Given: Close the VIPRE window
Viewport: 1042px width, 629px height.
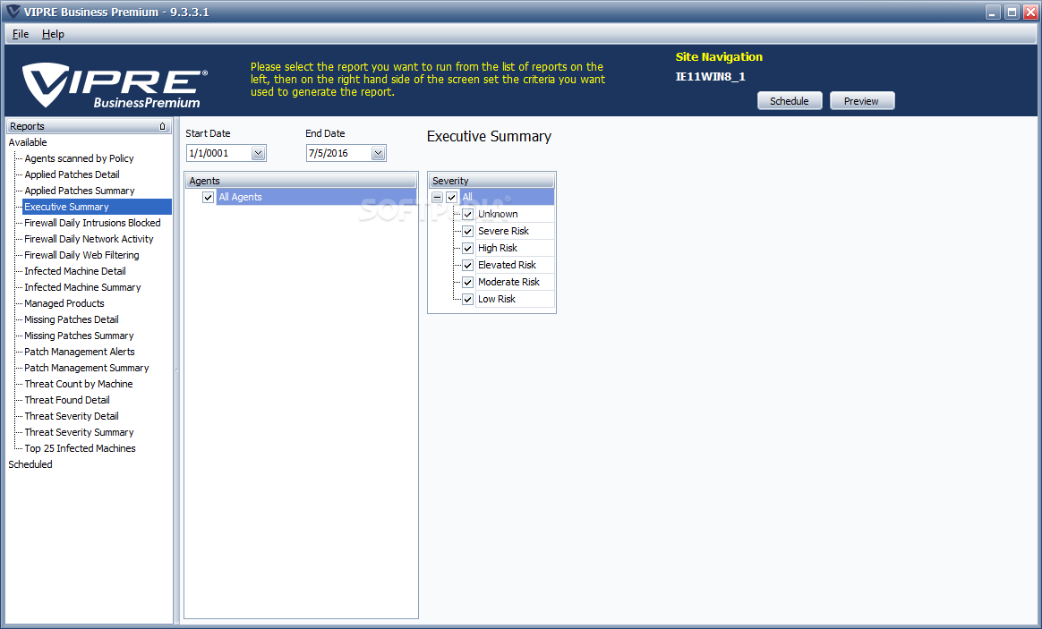Looking at the screenshot, I should tap(1030, 12).
